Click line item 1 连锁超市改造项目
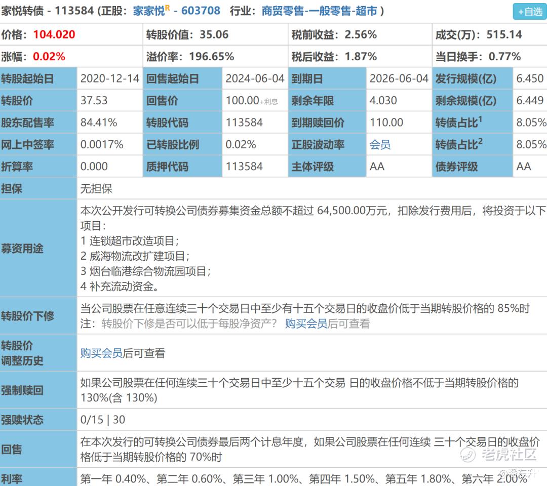The height and width of the screenshot is (486, 547). pyautogui.click(x=130, y=240)
